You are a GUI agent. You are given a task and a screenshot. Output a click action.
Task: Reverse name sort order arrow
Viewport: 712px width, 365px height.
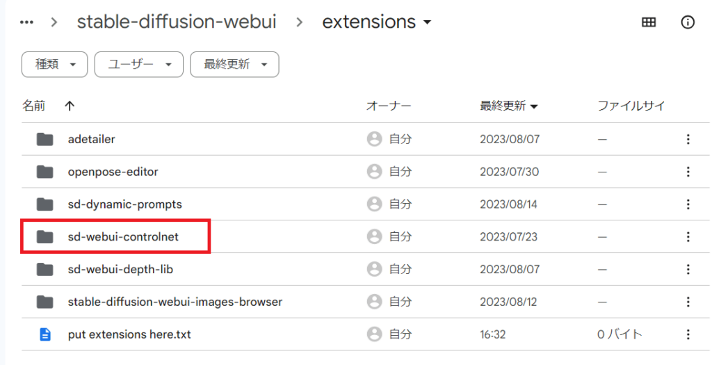69,106
